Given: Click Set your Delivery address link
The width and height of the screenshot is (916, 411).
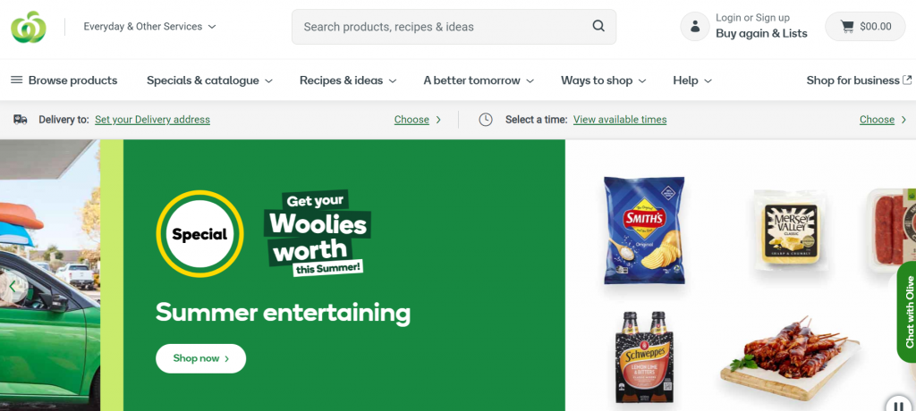Looking at the screenshot, I should [152, 120].
